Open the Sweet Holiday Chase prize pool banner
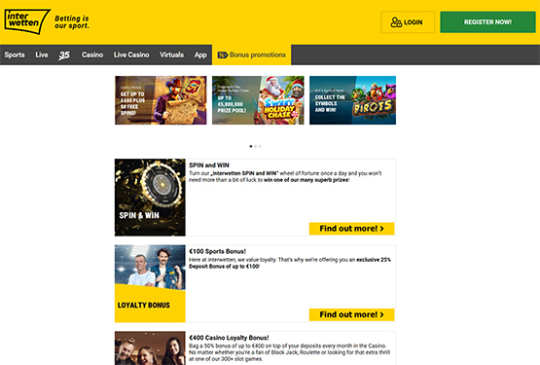The width and height of the screenshot is (540, 365). [x=258, y=100]
